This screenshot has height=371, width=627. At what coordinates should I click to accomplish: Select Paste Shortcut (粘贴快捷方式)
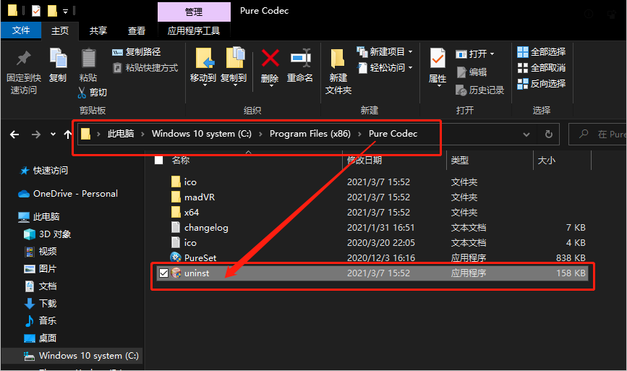point(145,68)
